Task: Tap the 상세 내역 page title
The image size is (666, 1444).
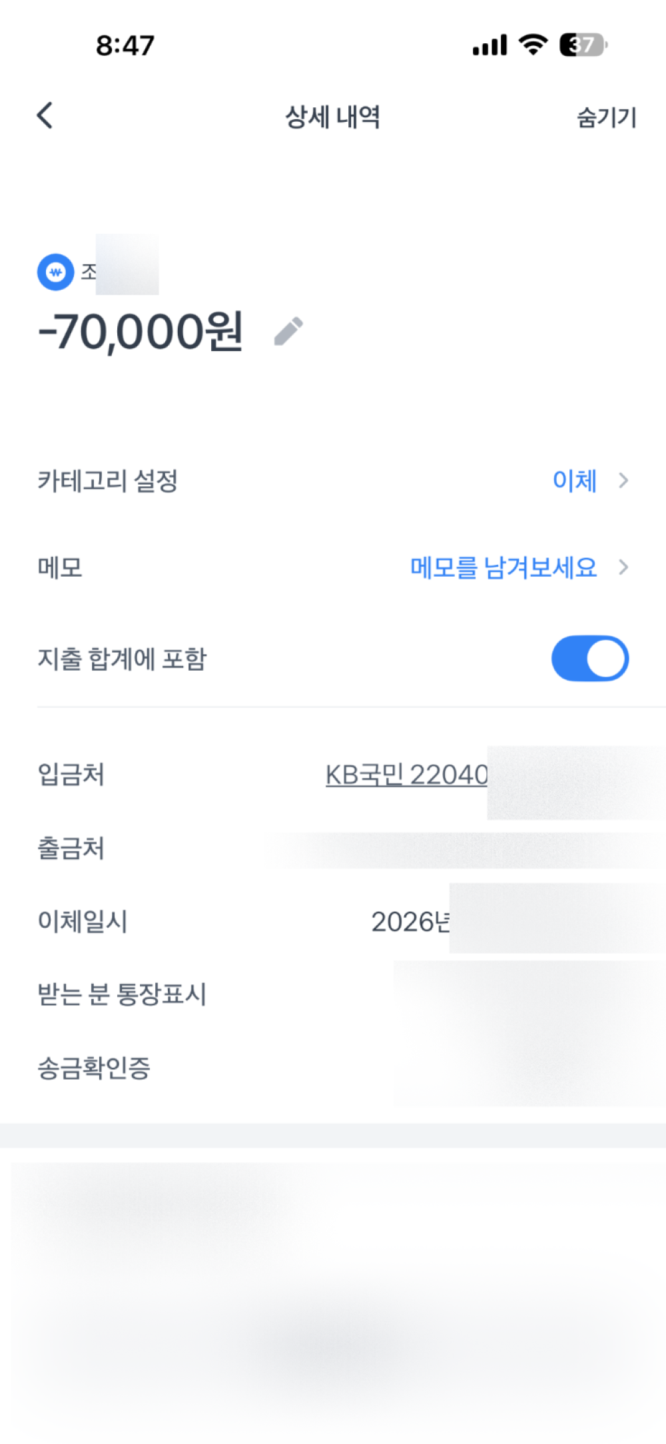Action: pyautogui.click(x=333, y=117)
